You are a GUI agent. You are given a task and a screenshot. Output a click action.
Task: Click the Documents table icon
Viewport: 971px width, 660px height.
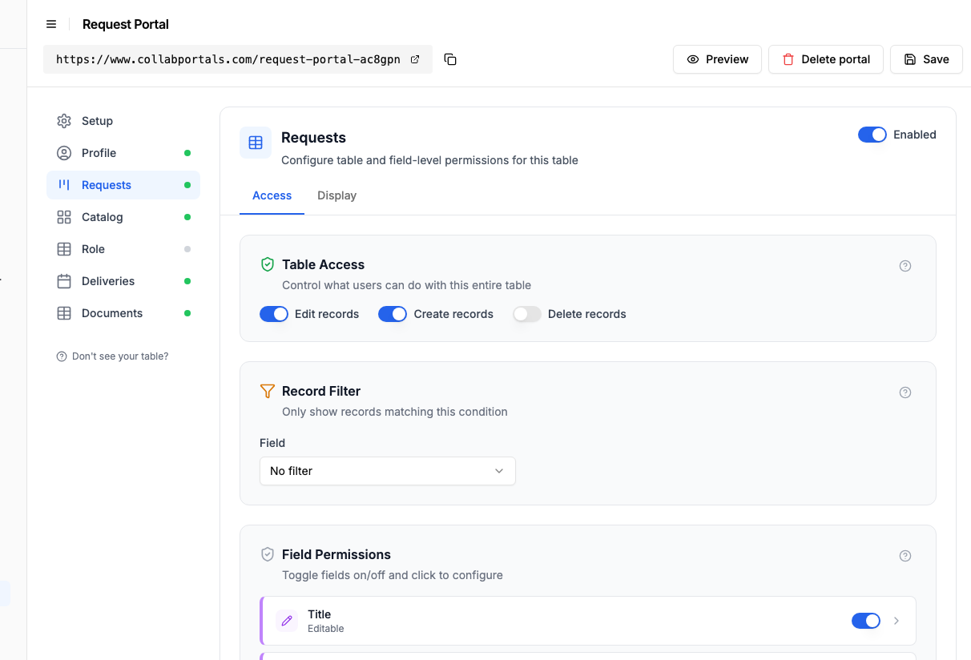click(x=64, y=313)
